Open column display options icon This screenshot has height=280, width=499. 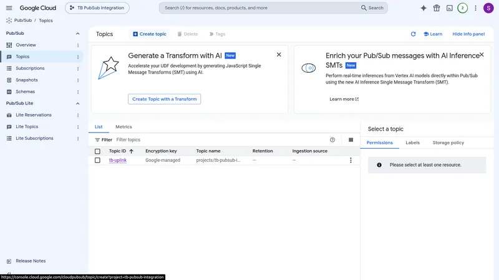(x=351, y=139)
